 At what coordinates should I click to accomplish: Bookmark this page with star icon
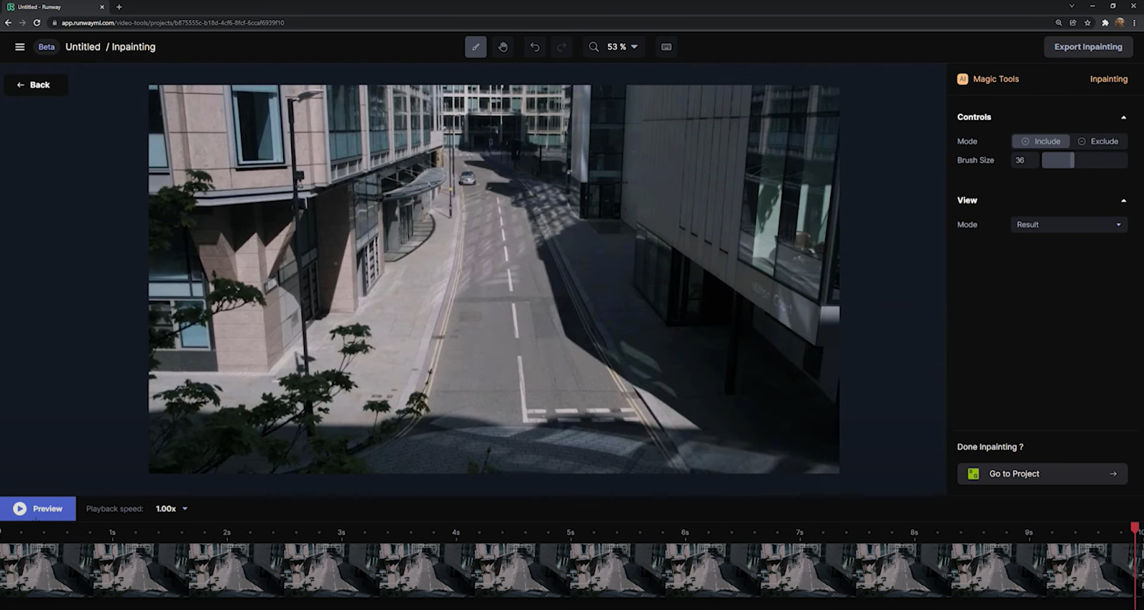tap(1088, 23)
